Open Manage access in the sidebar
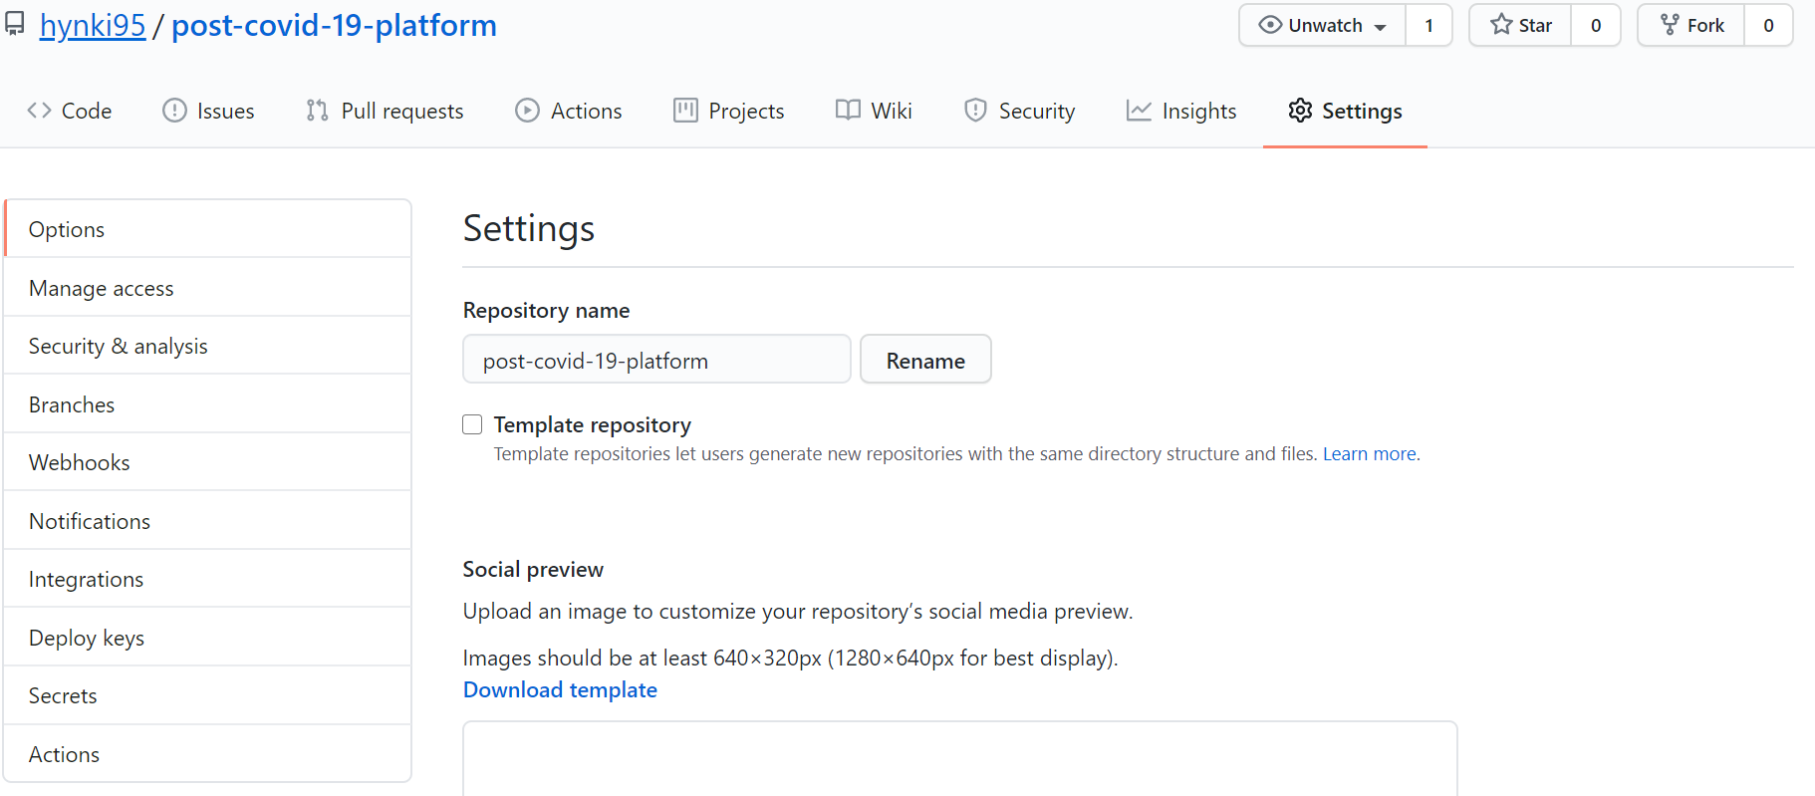The height and width of the screenshot is (796, 1815). 207,288
